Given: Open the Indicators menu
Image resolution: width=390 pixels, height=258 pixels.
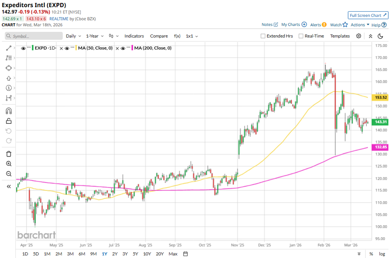Looking at the screenshot, I should [134, 36].
